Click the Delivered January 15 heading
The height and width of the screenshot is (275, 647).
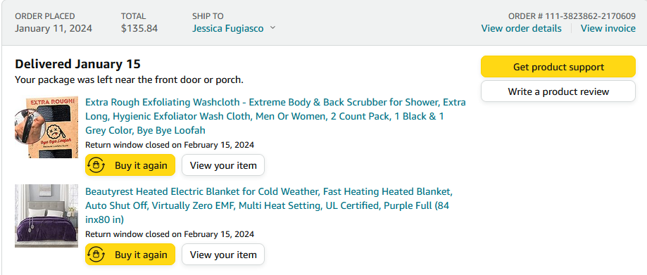point(77,64)
